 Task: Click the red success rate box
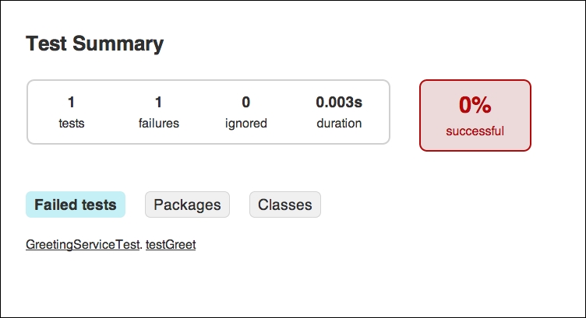click(x=475, y=115)
